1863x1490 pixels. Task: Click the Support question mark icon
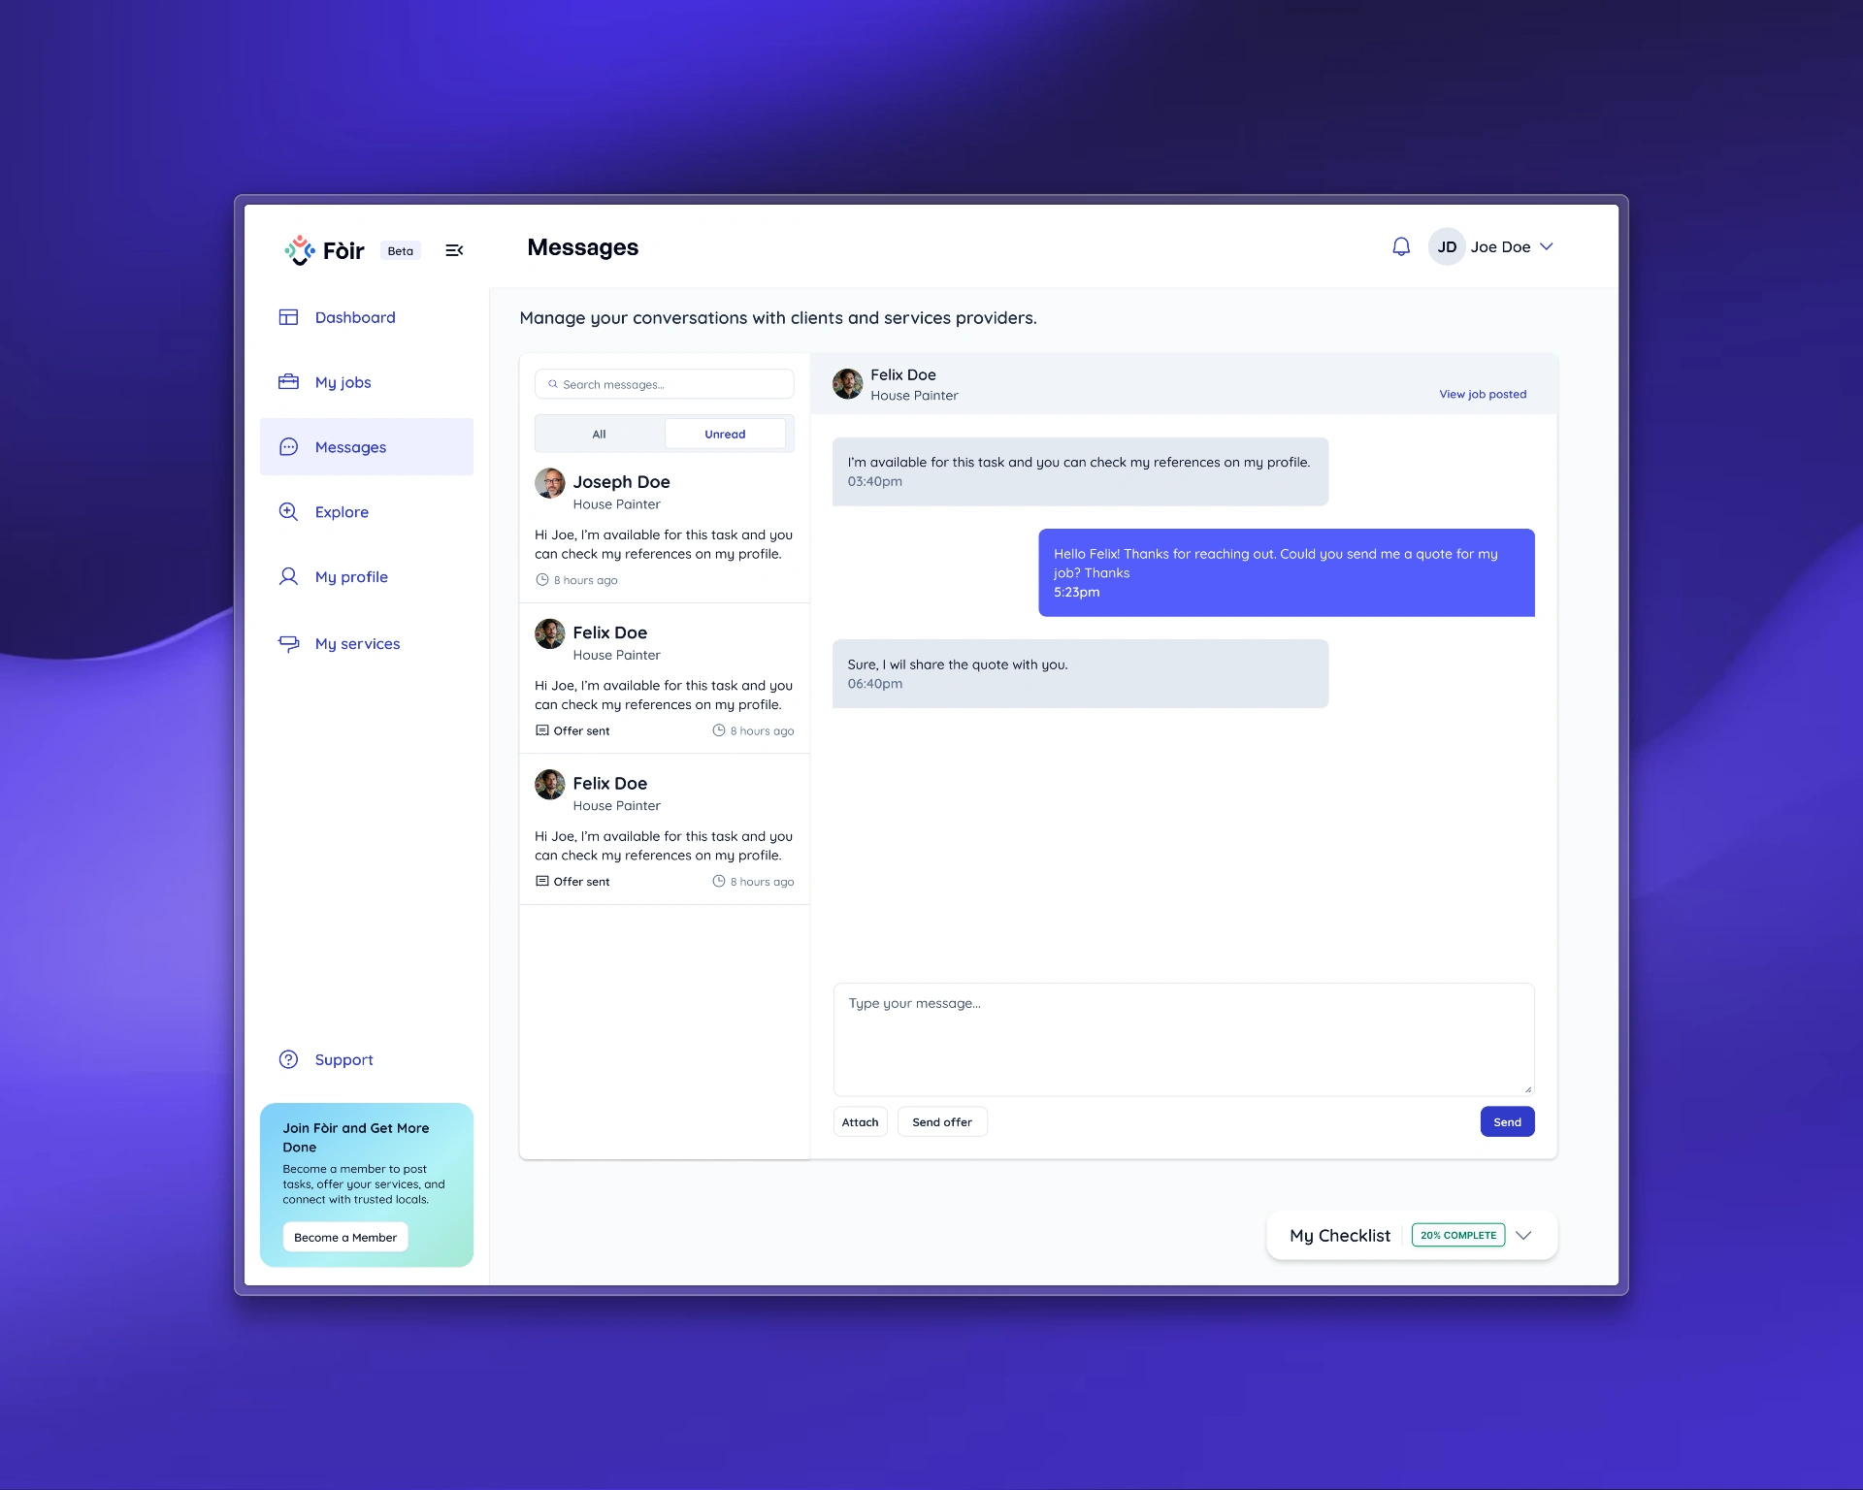pos(289,1059)
